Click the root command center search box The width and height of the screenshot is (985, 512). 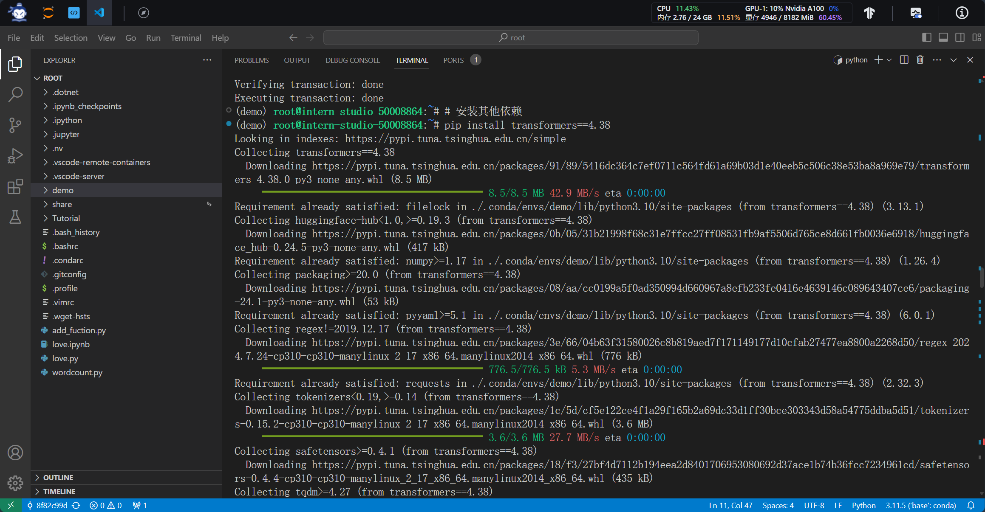tap(511, 37)
